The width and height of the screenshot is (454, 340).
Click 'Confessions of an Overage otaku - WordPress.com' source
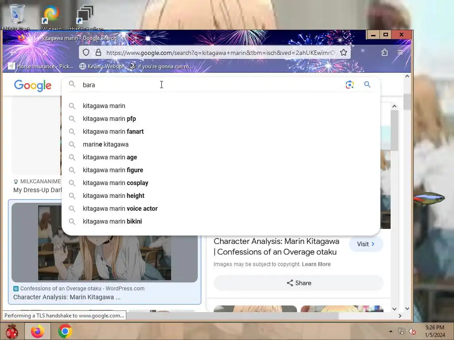[82, 289]
